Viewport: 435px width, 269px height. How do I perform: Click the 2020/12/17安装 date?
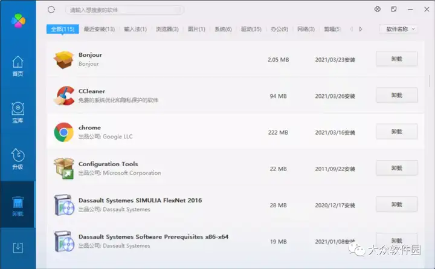[335, 205]
